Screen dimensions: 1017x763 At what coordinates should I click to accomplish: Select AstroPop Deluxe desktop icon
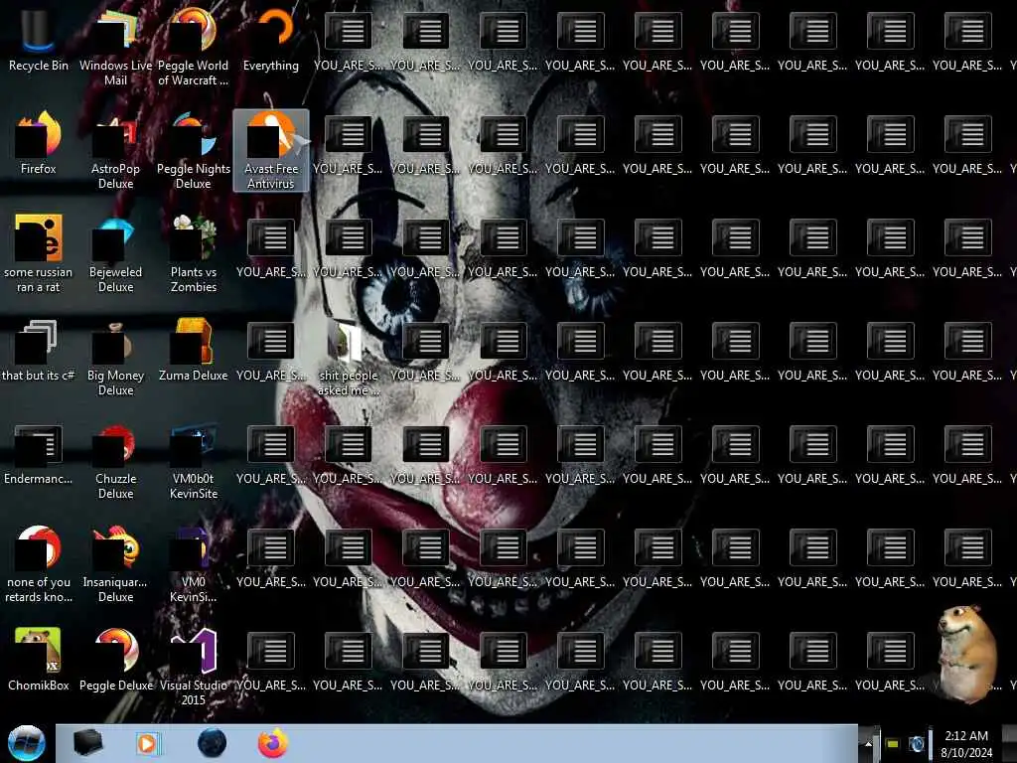[x=115, y=151]
